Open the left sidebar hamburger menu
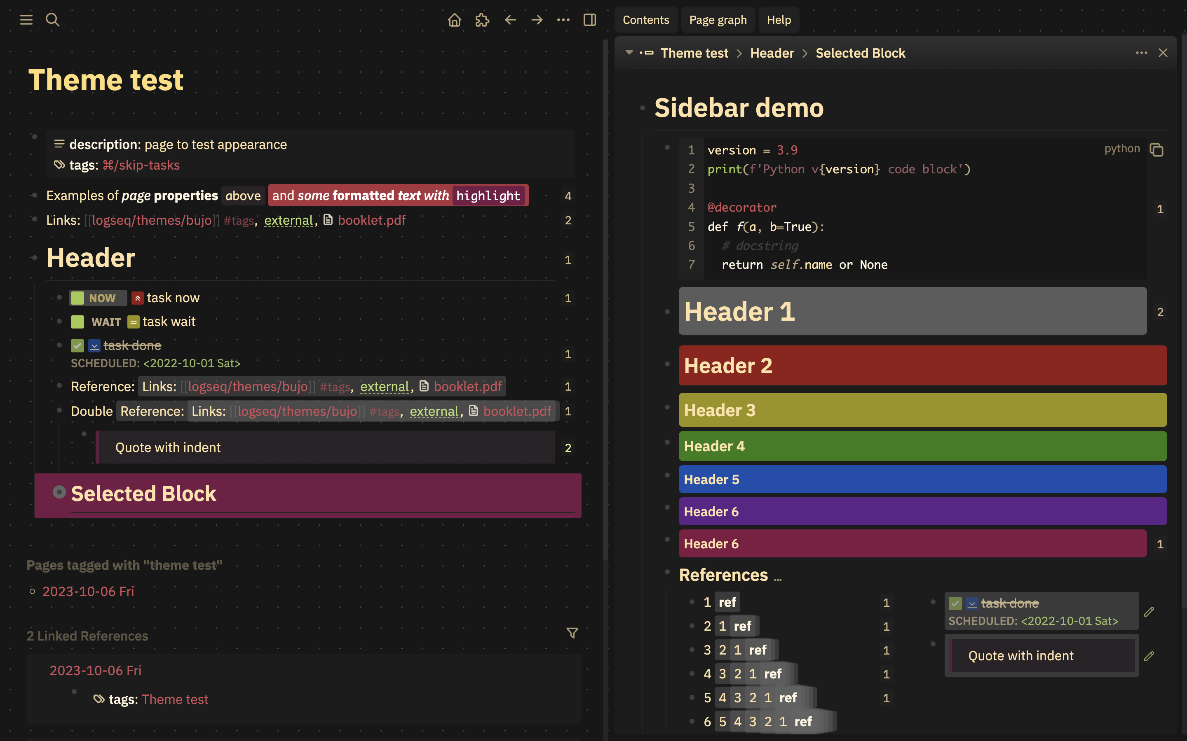 click(x=26, y=20)
